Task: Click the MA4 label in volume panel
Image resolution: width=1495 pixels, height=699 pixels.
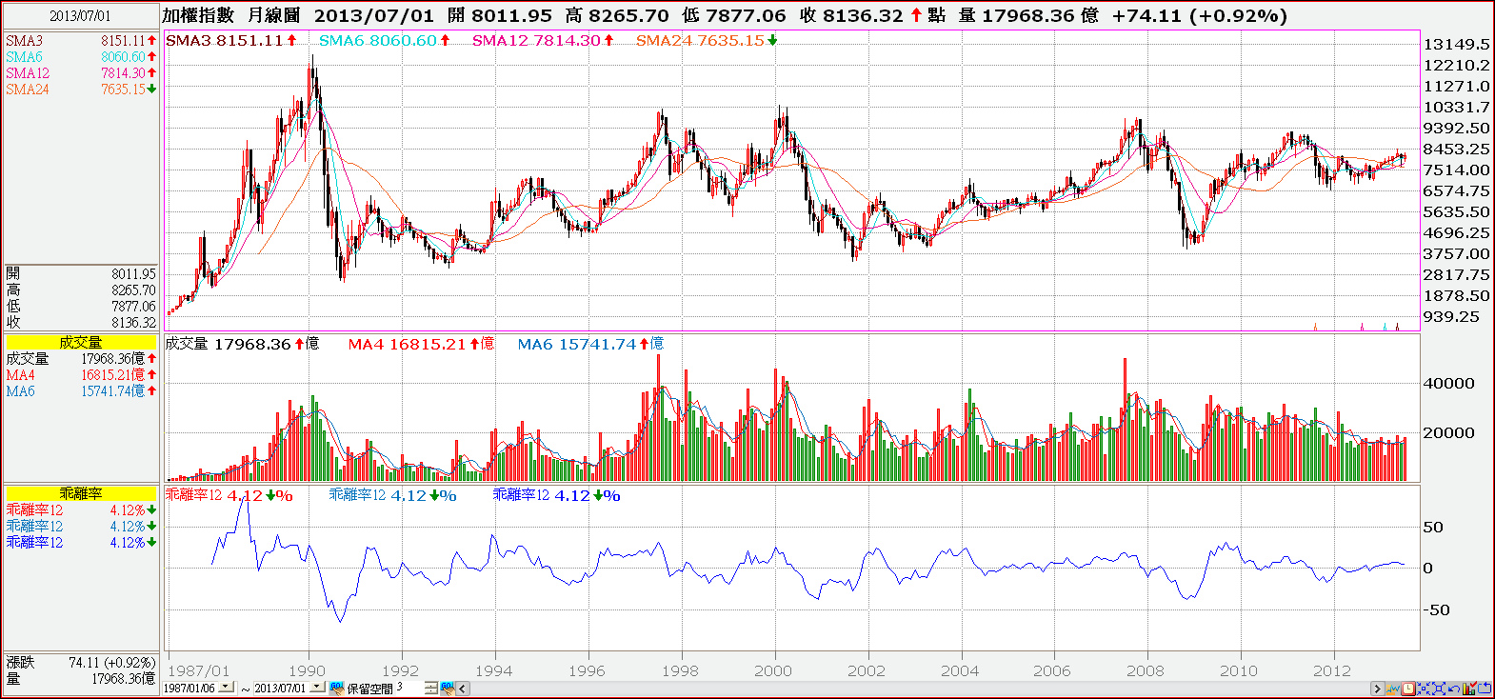Action: pos(367,344)
